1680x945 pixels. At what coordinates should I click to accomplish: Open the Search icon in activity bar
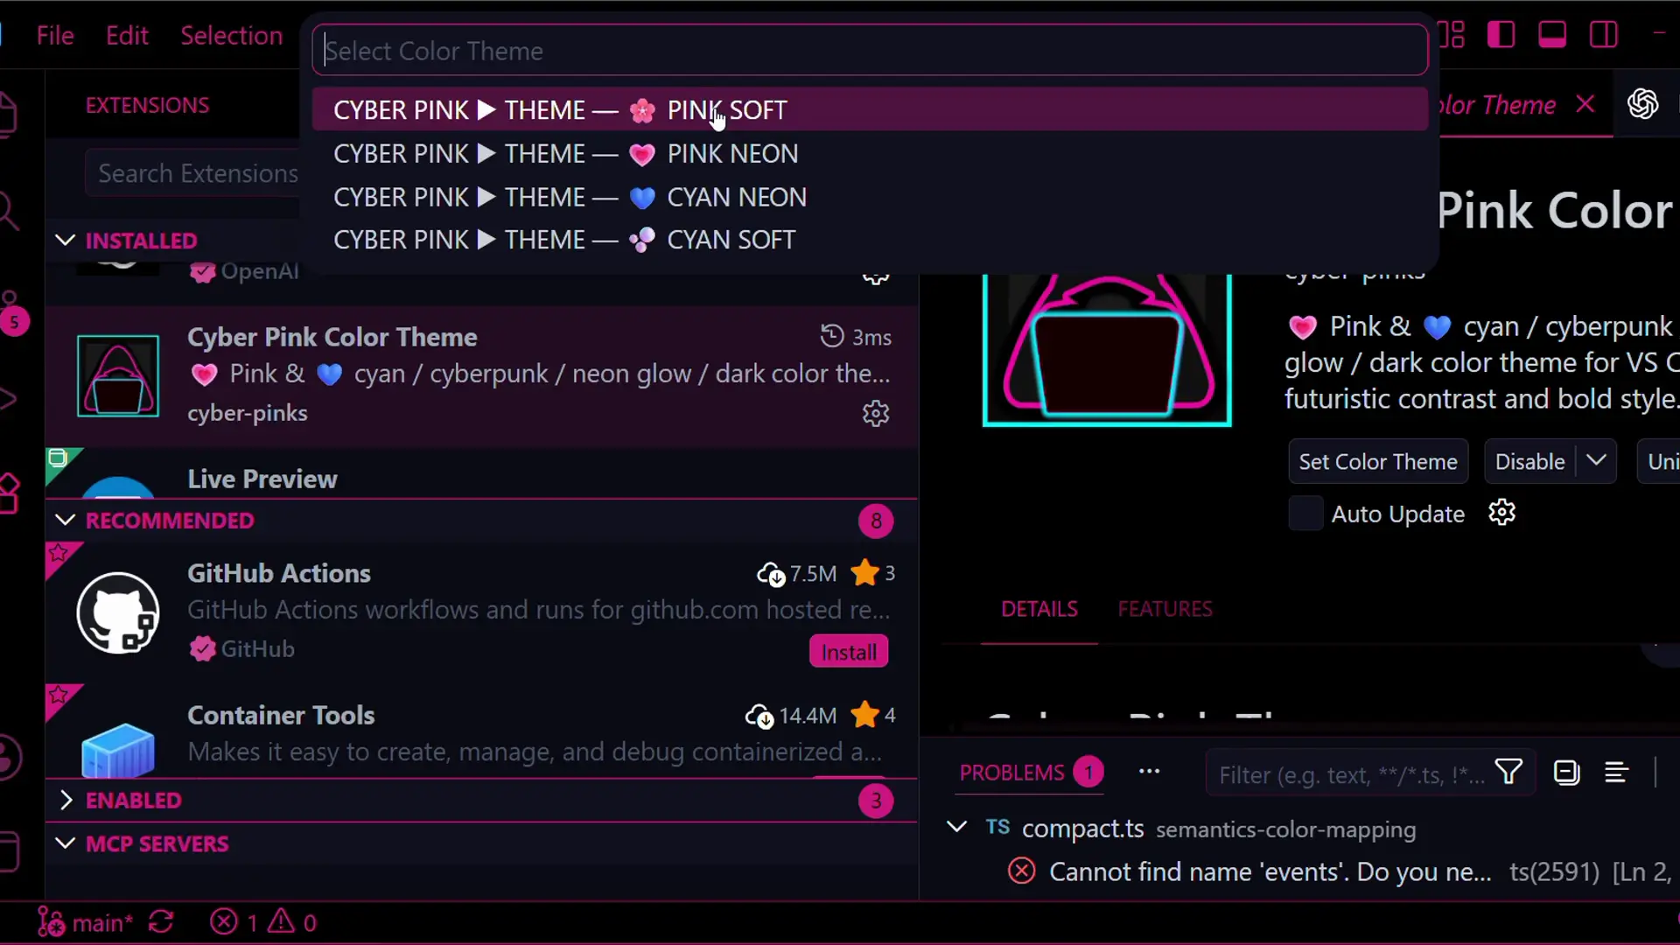pos(7,210)
